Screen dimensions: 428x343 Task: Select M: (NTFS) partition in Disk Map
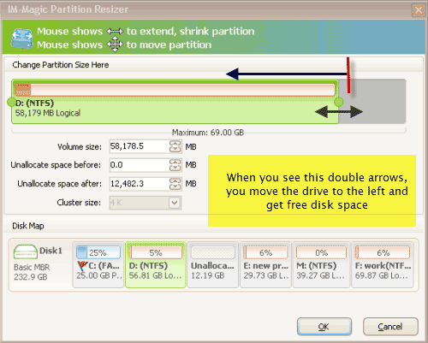click(x=321, y=265)
